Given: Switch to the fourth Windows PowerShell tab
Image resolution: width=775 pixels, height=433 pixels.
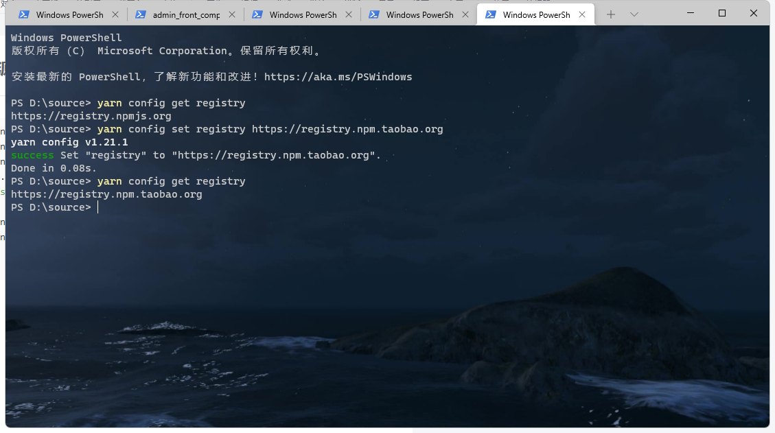Looking at the screenshot, I should [419, 15].
